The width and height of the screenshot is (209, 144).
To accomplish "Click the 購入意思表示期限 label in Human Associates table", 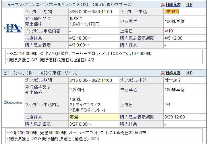I will tap(137, 38).
